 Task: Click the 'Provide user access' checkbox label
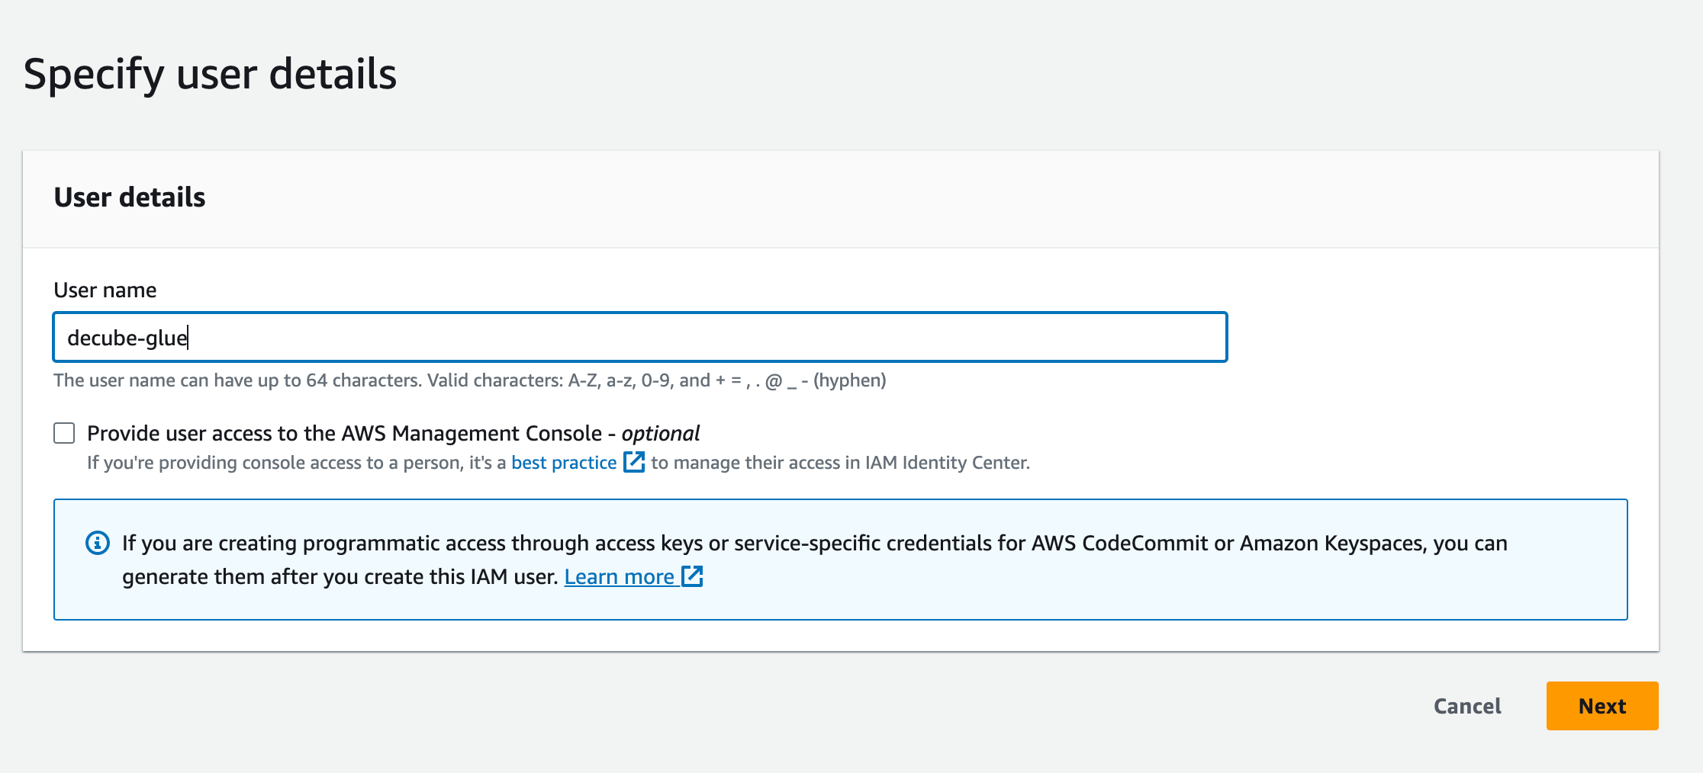pos(344,433)
